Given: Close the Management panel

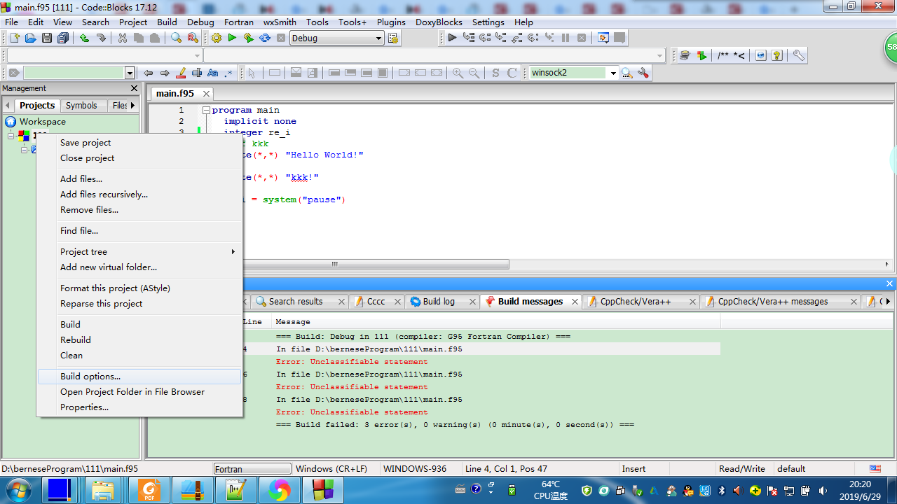Looking at the screenshot, I should click(x=135, y=88).
